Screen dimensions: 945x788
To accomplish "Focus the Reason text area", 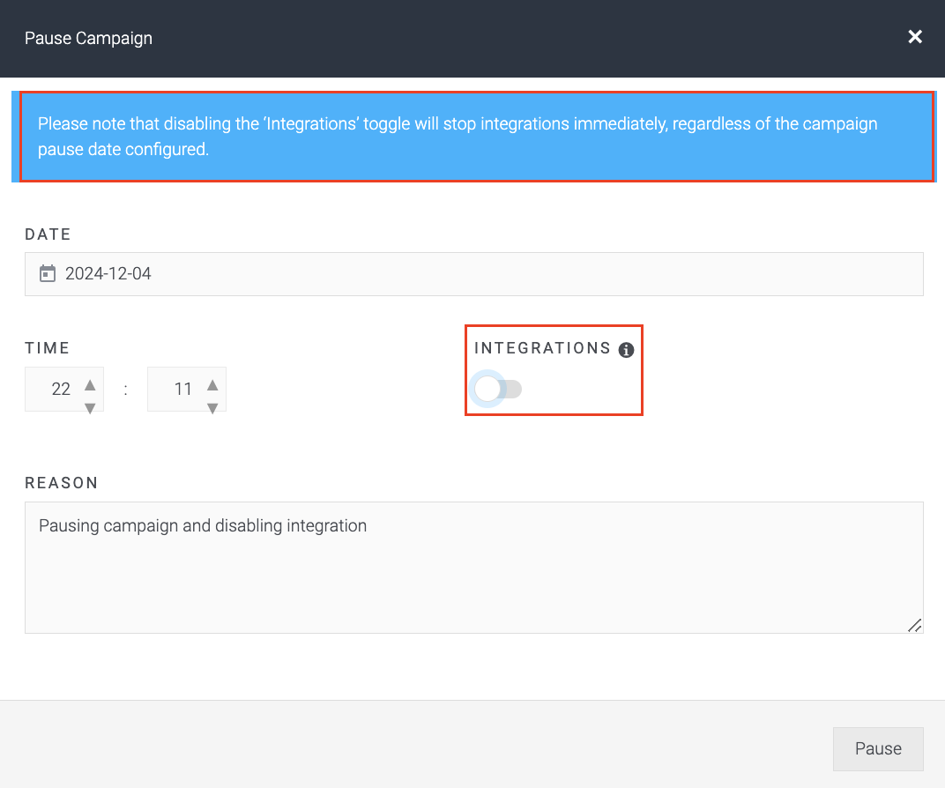I will pos(473,568).
